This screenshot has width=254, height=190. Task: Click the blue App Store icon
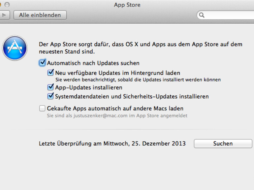(x=15, y=48)
